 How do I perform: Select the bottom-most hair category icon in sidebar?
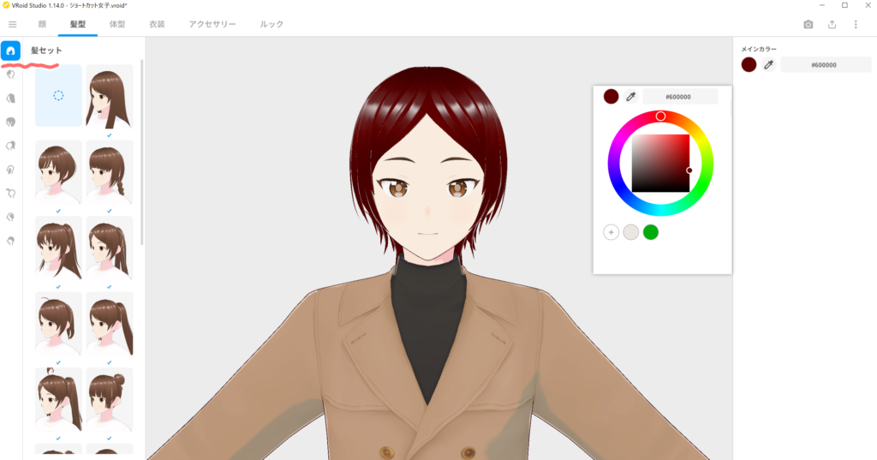11,242
